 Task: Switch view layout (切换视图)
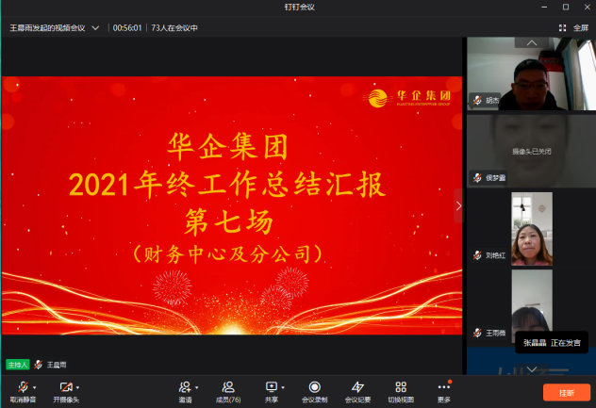point(401,387)
